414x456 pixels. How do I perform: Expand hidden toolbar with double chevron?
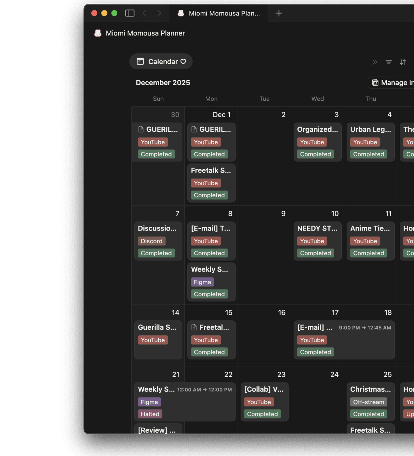point(375,62)
